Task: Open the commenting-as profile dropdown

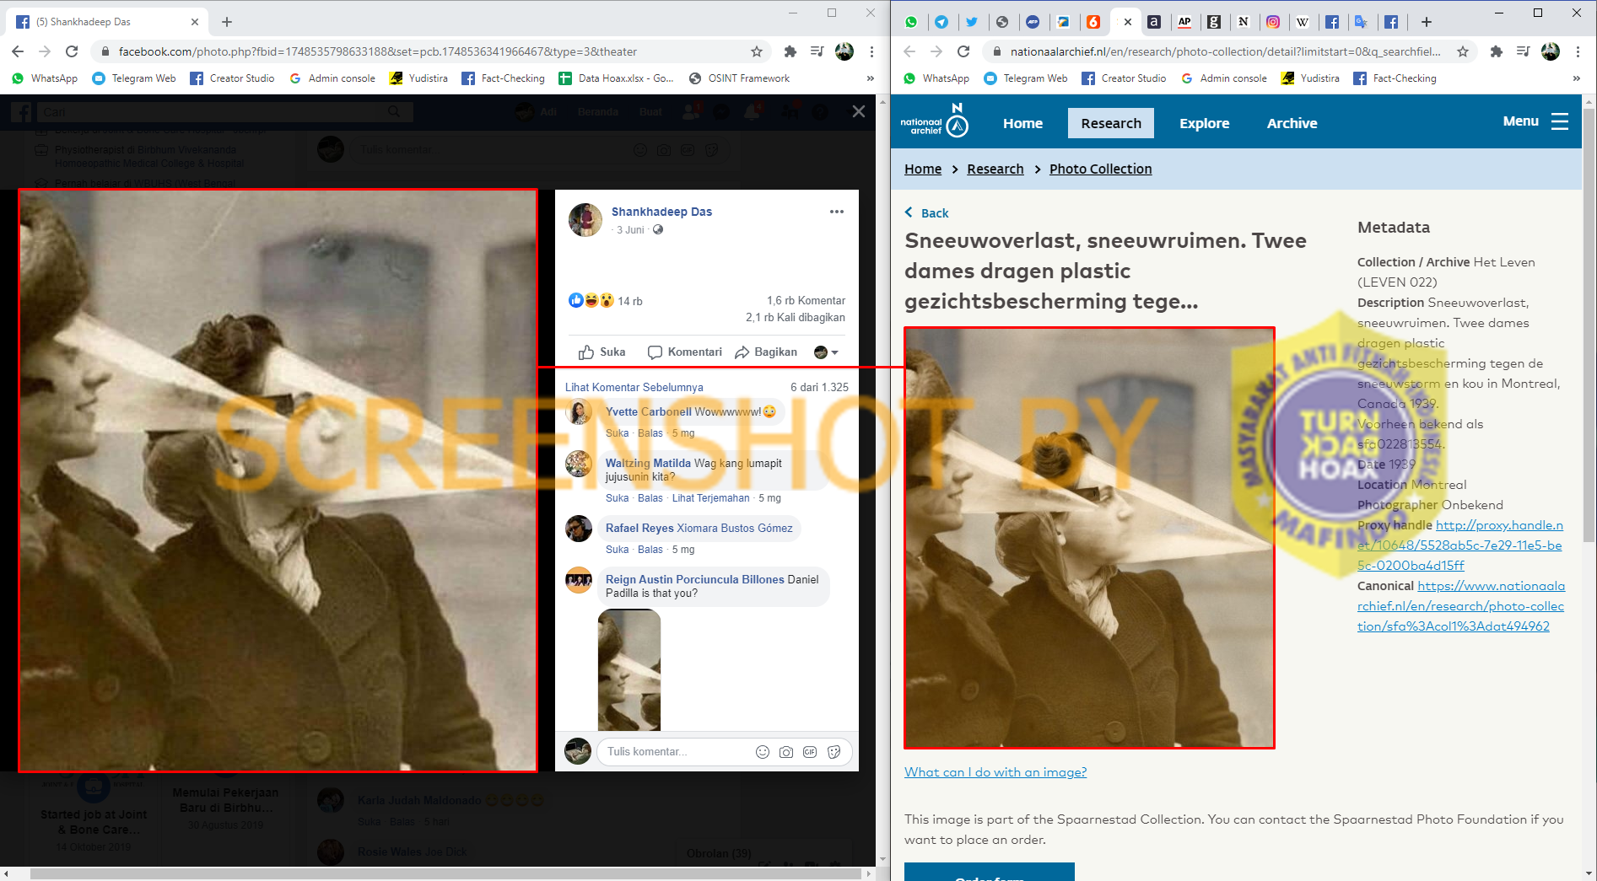Action: (826, 352)
